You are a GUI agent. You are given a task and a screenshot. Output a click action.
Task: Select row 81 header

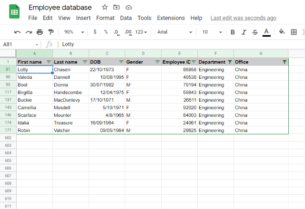click(x=8, y=69)
